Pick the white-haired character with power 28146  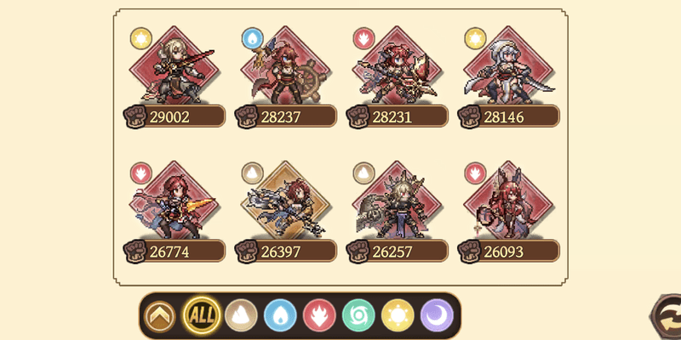509,66
